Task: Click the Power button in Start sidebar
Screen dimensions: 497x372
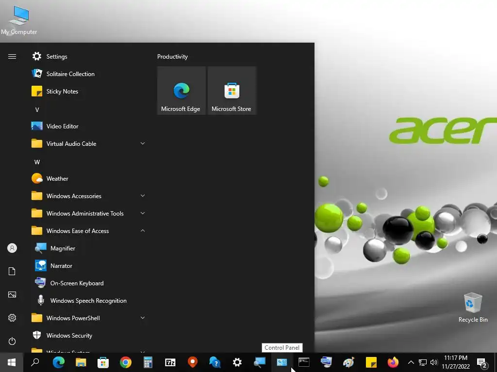Action: point(12,341)
